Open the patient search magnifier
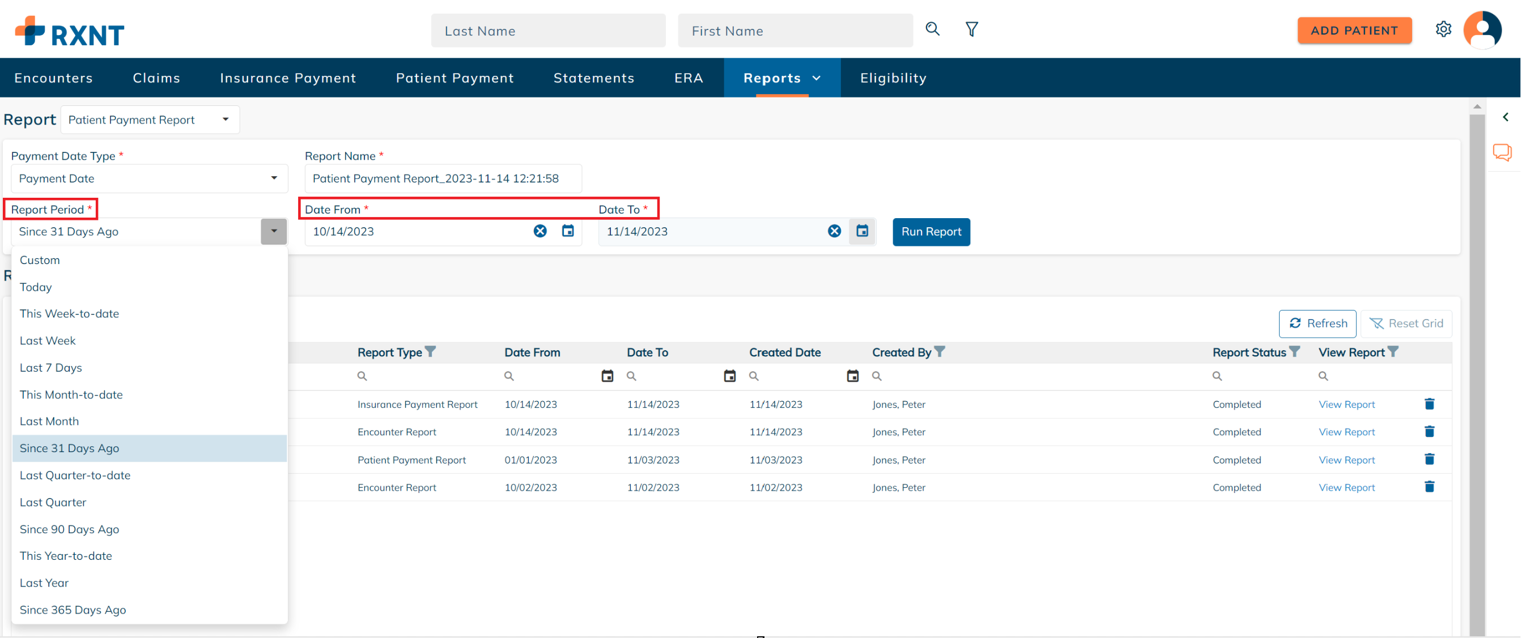This screenshot has height=638, width=1521. (932, 28)
